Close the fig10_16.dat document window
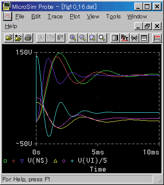 point(157,26)
